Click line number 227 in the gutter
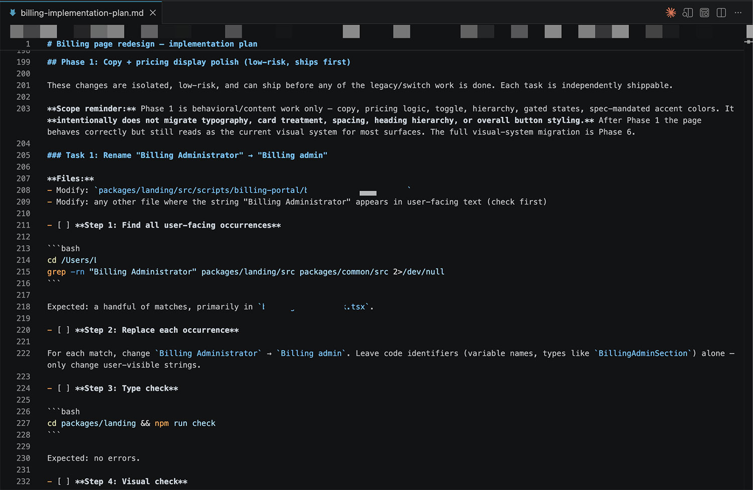This screenshot has height=490, width=753. (x=23, y=423)
